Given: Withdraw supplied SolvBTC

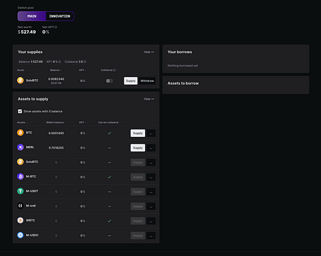Looking at the screenshot, I should pos(147,81).
